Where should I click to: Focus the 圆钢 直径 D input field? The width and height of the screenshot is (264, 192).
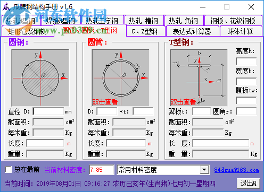point(48,111)
